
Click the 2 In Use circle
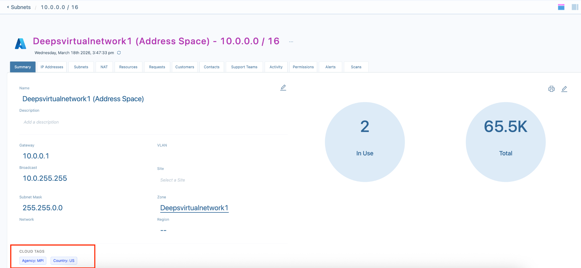tap(365, 142)
